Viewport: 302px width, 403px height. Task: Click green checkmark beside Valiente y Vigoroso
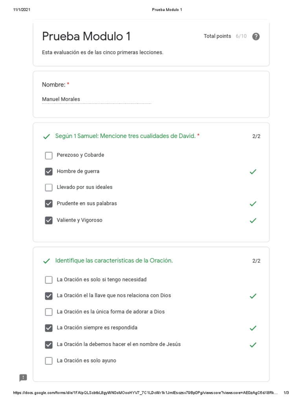253,220
